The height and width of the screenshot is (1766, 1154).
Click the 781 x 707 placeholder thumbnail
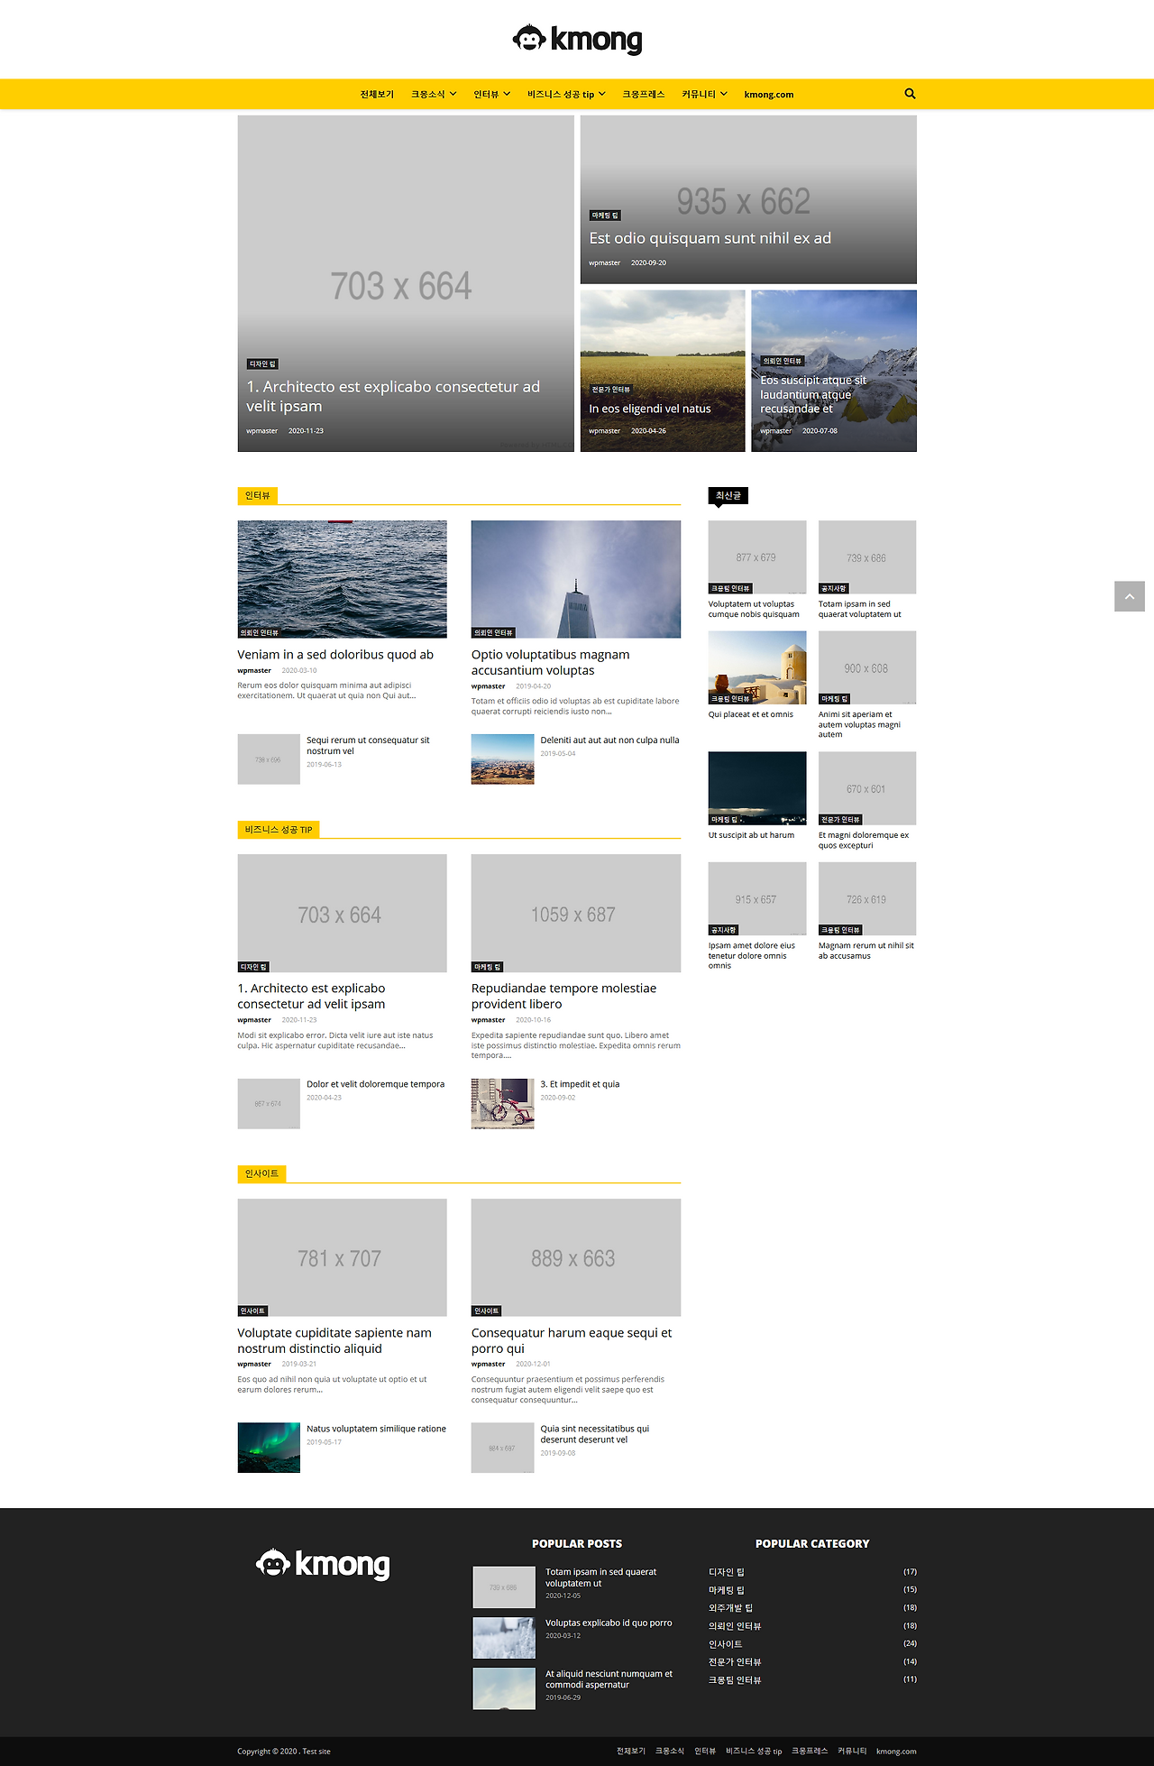(x=342, y=1257)
